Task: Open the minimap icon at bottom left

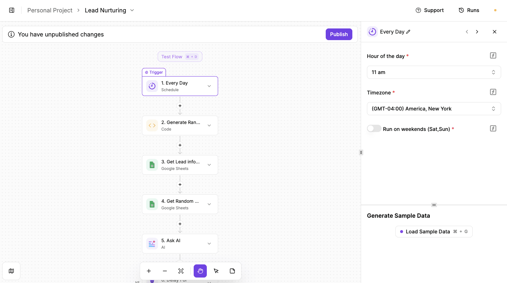Action: pyautogui.click(x=11, y=271)
